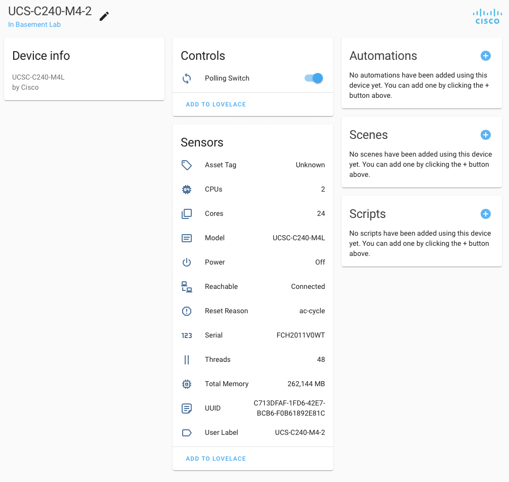Open the Reset Reason sensor label
The image size is (509, 482).
[x=226, y=311]
